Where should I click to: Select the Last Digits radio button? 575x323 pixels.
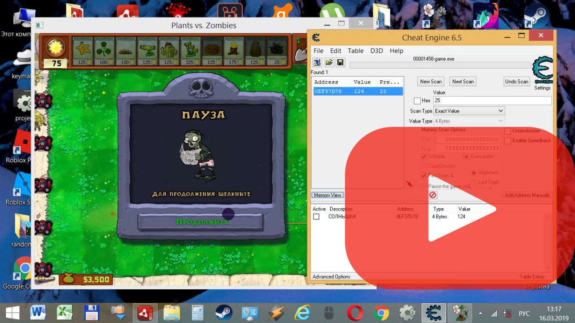[474, 182]
